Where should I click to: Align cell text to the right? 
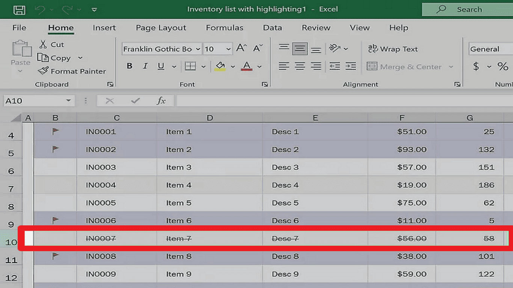[316, 66]
